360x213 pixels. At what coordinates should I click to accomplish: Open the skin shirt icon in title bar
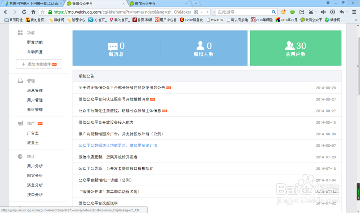pos(328,3)
